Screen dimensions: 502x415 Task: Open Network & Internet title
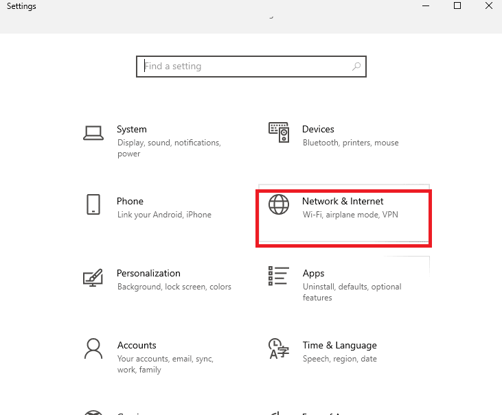(x=343, y=201)
